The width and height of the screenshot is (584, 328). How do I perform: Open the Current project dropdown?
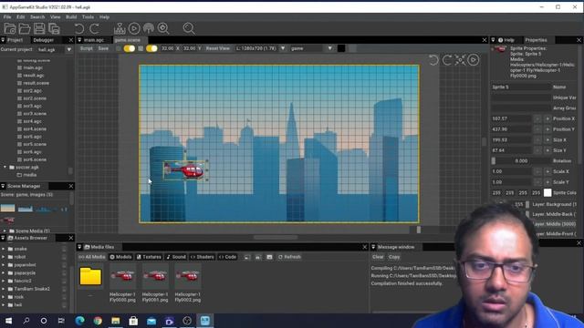coord(69,49)
